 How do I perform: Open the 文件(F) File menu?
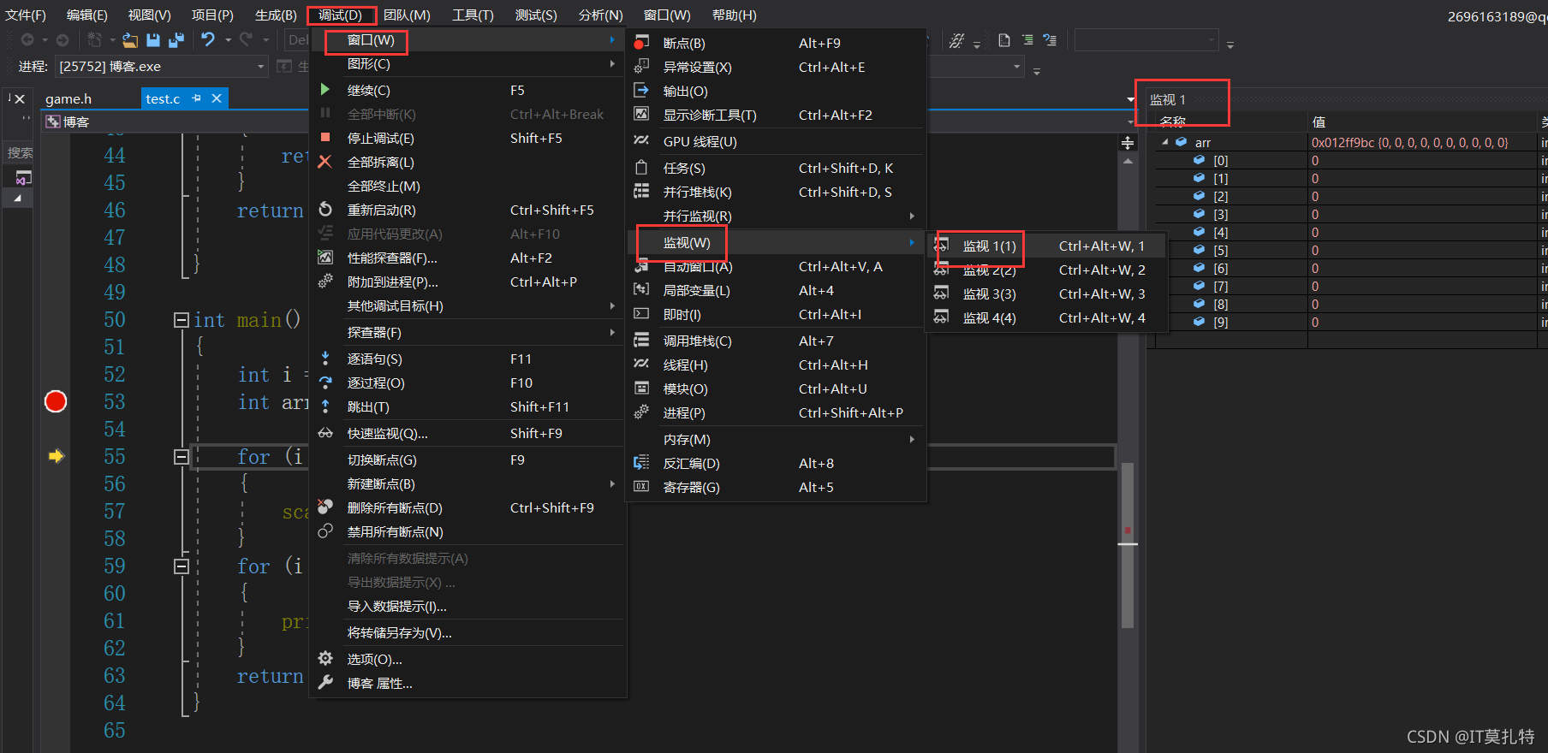(26, 15)
